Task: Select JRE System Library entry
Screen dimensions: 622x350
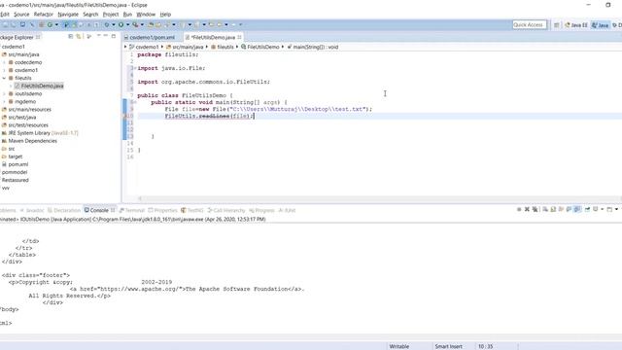Action: coord(40,133)
